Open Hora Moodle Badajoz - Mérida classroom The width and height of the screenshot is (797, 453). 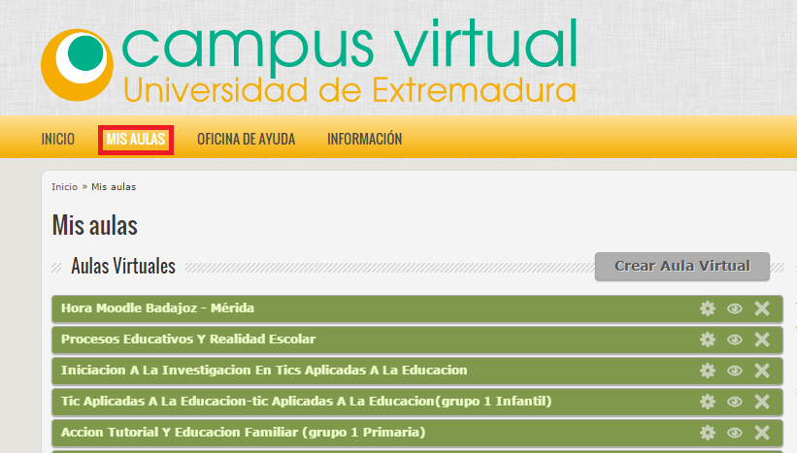157,308
